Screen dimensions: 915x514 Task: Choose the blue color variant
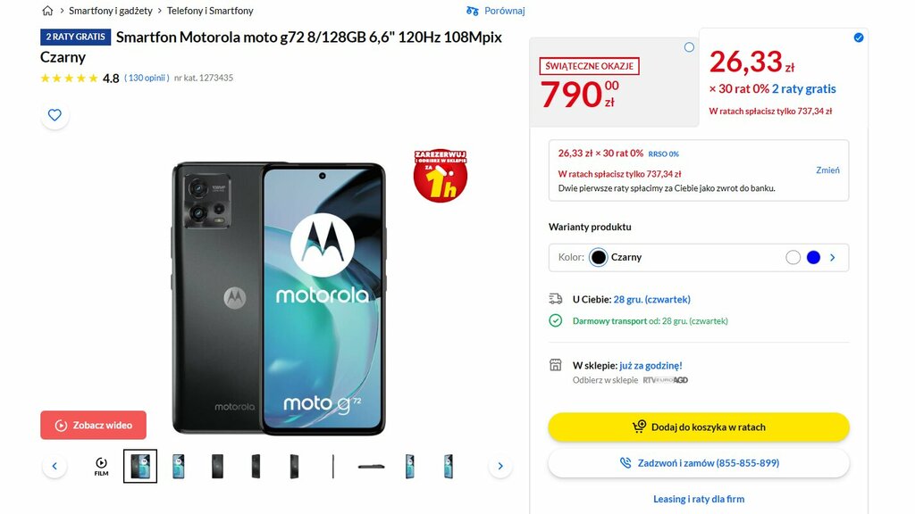813,257
